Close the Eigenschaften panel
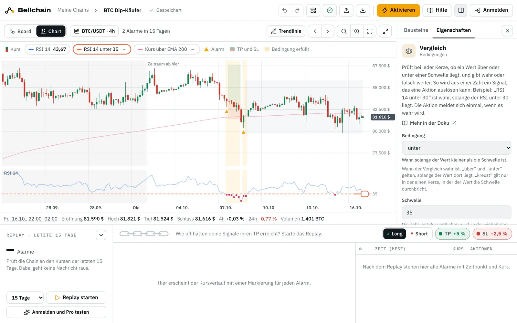 (507, 31)
